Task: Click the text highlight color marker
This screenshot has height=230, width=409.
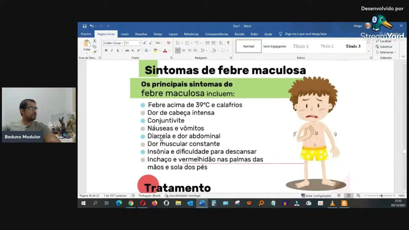Action: [x=155, y=50]
